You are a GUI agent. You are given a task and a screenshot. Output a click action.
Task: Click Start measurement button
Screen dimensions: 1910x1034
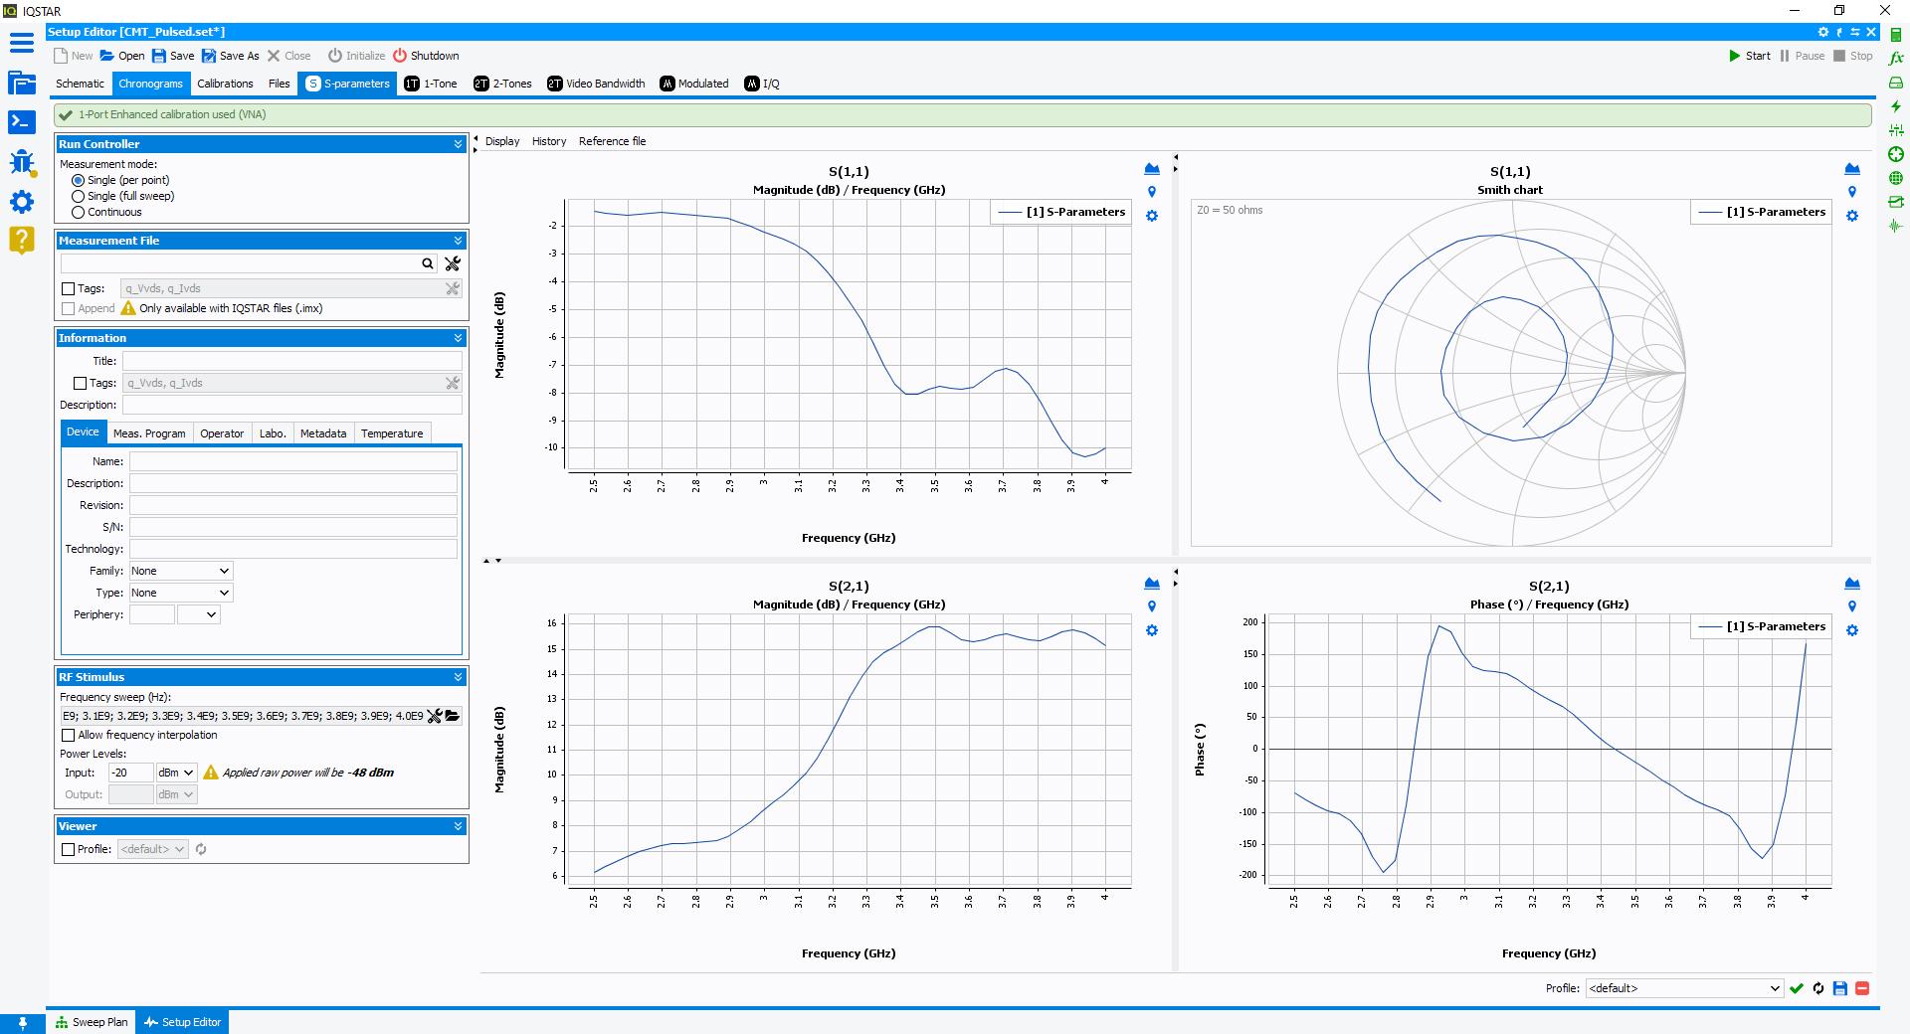(1750, 56)
